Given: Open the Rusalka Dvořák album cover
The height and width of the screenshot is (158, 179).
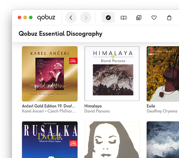Looking at the screenshot, I should 50,140.
